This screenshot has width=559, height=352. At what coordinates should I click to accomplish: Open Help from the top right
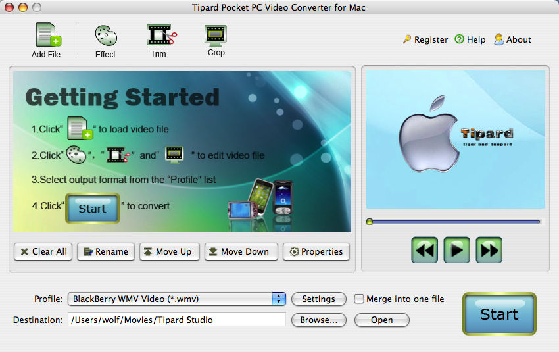470,39
